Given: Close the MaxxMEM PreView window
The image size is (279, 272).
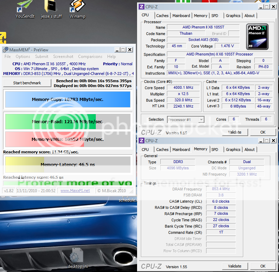Looking at the screenshot, I should coord(130,50).
